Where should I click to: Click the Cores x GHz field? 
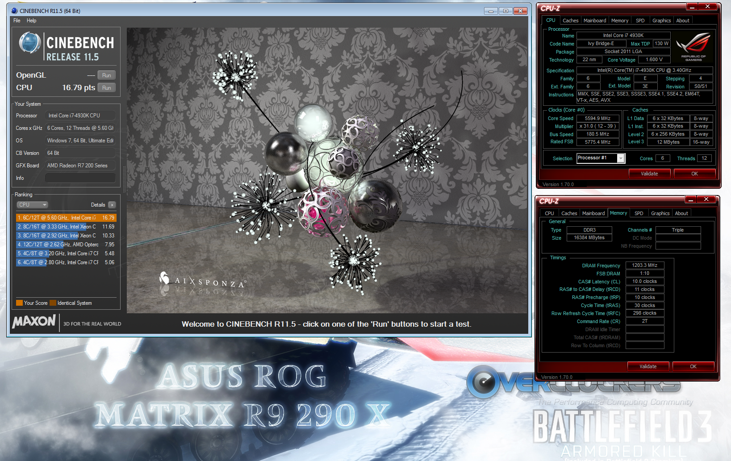click(x=80, y=128)
